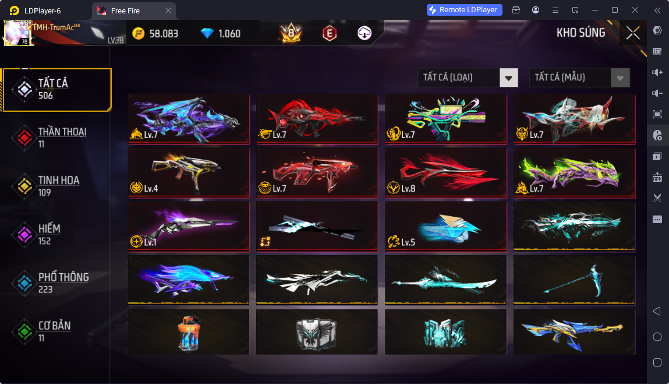Close the Kho Súng screen with X
This screenshot has height=384, width=669.
(x=633, y=33)
